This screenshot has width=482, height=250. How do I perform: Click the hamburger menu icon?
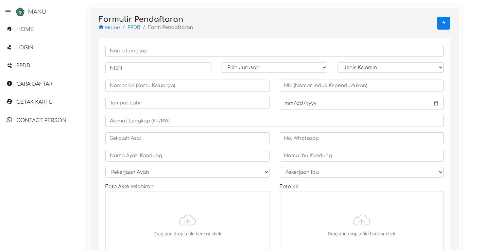pos(8,12)
